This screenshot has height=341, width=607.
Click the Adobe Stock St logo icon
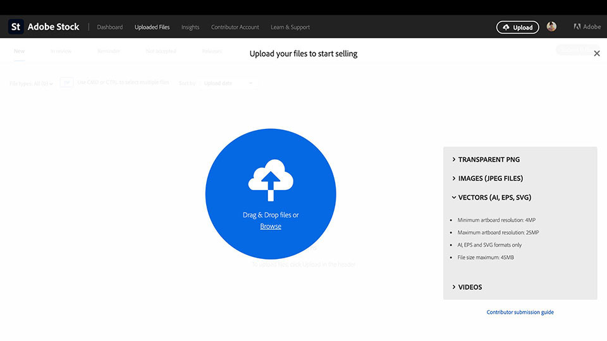click(x=16, y=27)
